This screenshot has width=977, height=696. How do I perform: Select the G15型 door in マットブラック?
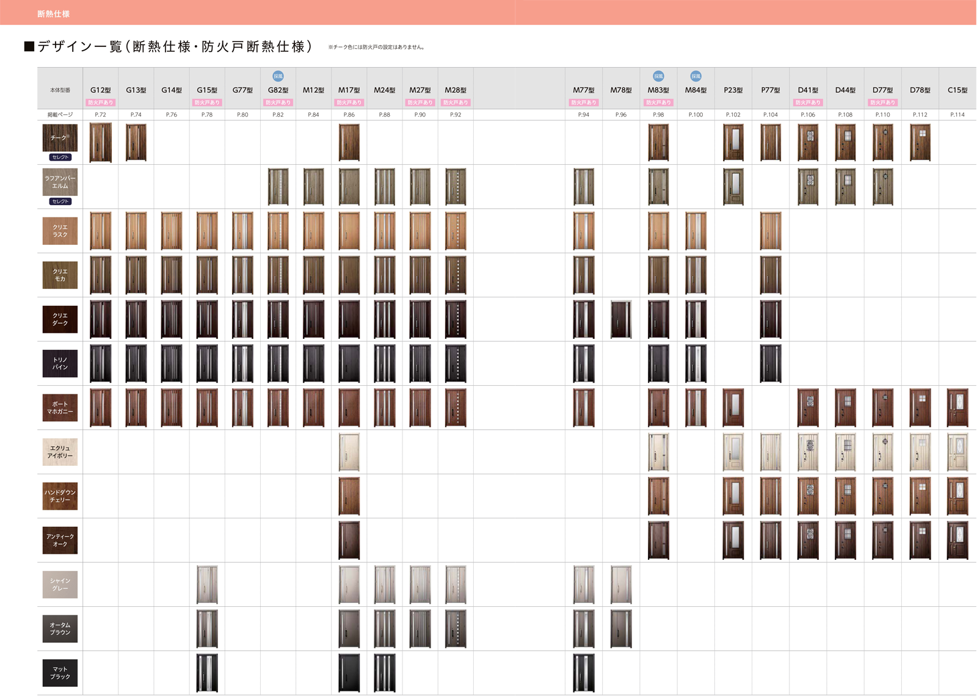click(x=207, y=673)
